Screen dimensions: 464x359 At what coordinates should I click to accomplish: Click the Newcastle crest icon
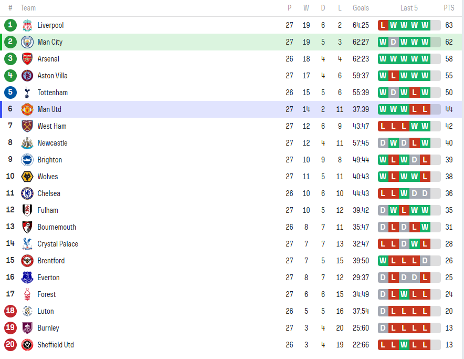[27, 143]
